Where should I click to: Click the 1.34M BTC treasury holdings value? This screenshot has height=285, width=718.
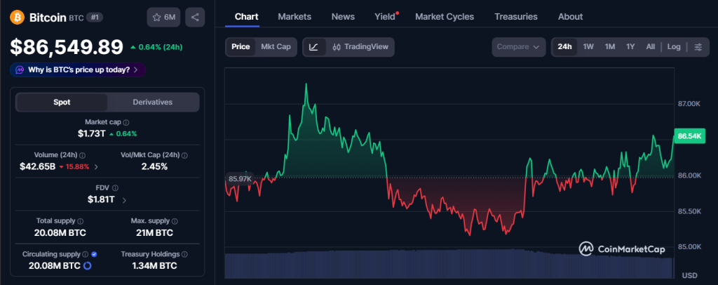[x=154, y=266]
